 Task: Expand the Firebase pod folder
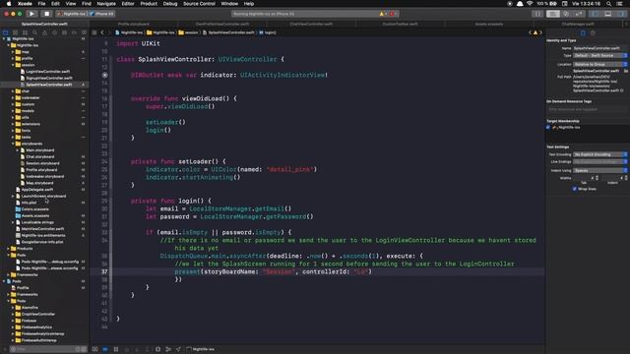click(x=13, y=321)
